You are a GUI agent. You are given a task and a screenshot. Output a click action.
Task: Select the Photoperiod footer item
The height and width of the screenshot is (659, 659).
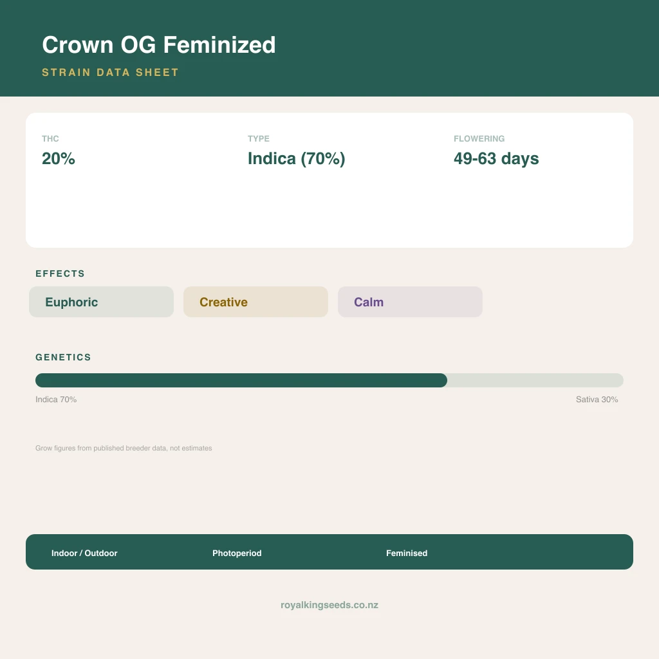pyautogui.click(x=237, y=553)
